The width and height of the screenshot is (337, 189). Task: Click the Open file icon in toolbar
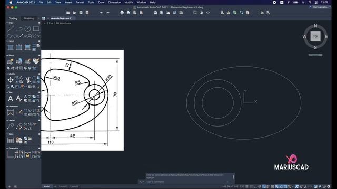point(74,13)
